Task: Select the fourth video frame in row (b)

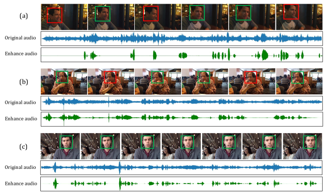Action: [x=205, y=81]
